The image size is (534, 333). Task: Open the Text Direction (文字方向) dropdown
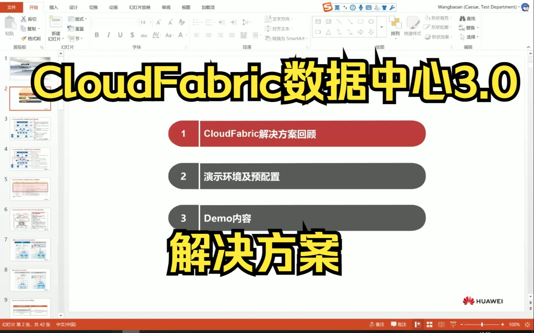[x=279, y=19]
